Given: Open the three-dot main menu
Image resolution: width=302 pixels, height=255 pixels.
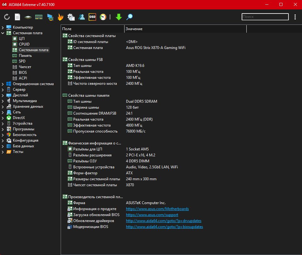Looking at the screenshot, I should point(295,17).
